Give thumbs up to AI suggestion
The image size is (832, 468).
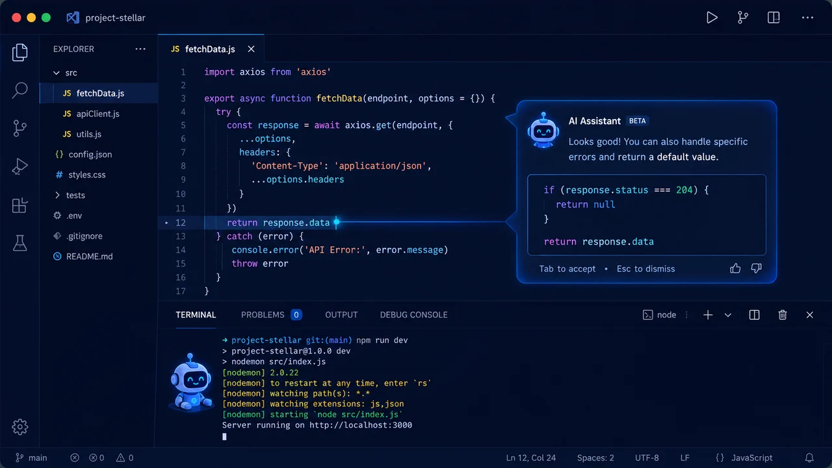[x=735, y=268]
